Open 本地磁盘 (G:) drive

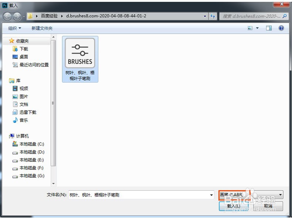click(32, 176)
